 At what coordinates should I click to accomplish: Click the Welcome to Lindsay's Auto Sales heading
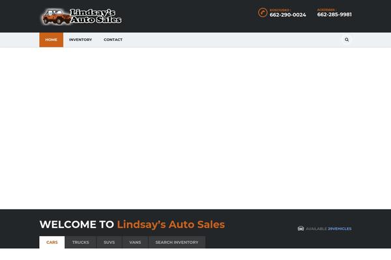point(132,224)
